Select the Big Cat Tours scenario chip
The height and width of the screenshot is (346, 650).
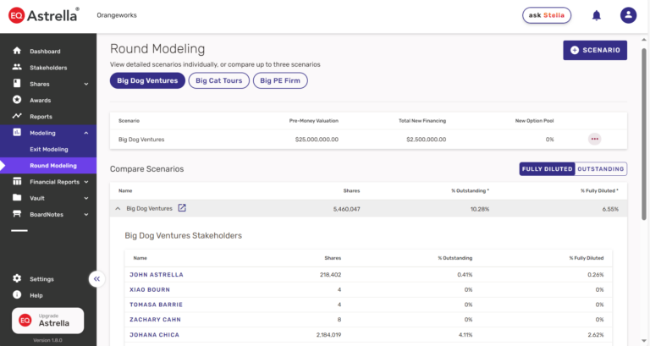tap(218, 81)
